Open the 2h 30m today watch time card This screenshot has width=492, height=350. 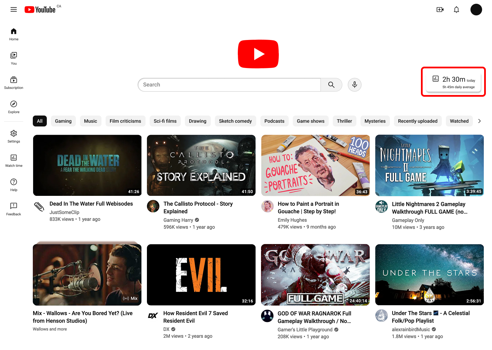tap(453, 82)
